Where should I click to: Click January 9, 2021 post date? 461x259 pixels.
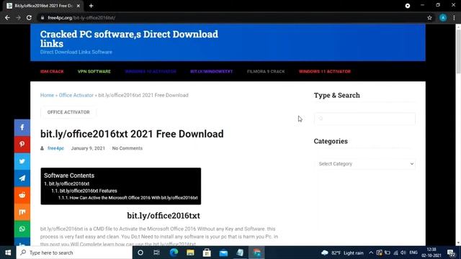[88, 148]
